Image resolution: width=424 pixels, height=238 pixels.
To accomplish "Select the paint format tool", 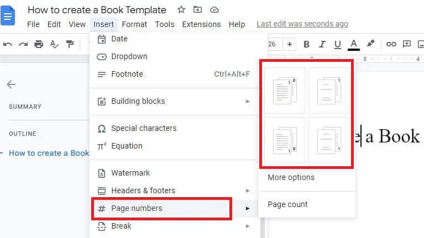I will tap(70, 44).
